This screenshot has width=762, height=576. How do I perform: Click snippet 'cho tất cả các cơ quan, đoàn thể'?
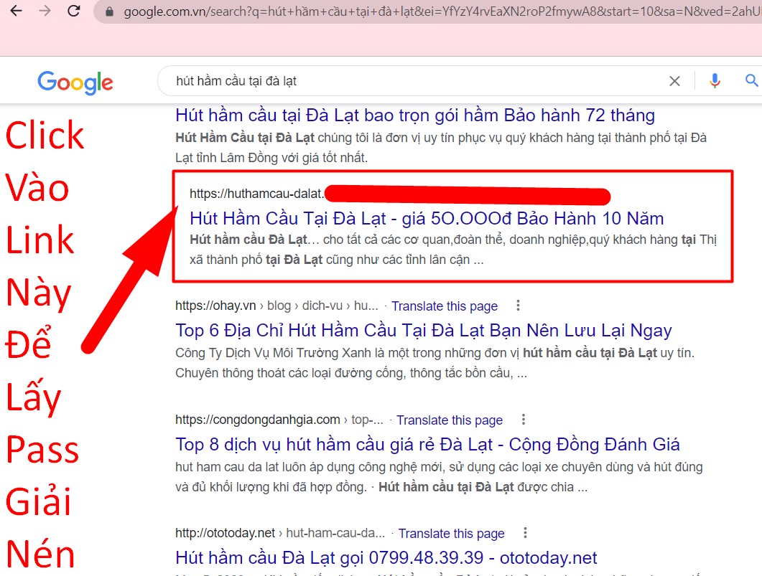(x=453, y=250)
